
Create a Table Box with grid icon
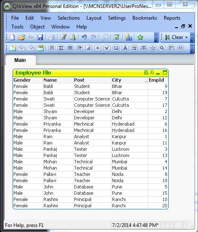70,48
